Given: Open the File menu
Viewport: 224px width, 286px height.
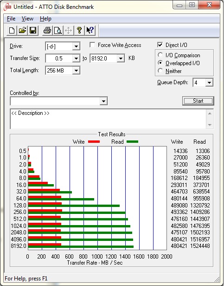Looking at the screenshot, I should (11, 19).
